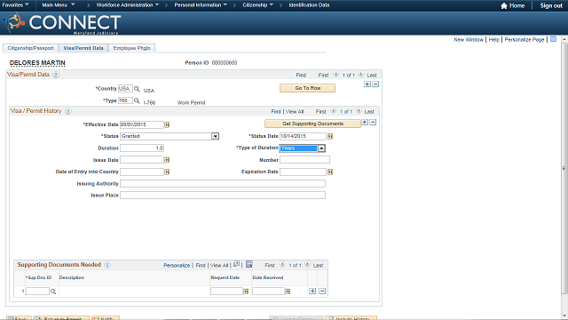
Task: Open Effective Date calendar picker
Action: click(x=167, y=124)
